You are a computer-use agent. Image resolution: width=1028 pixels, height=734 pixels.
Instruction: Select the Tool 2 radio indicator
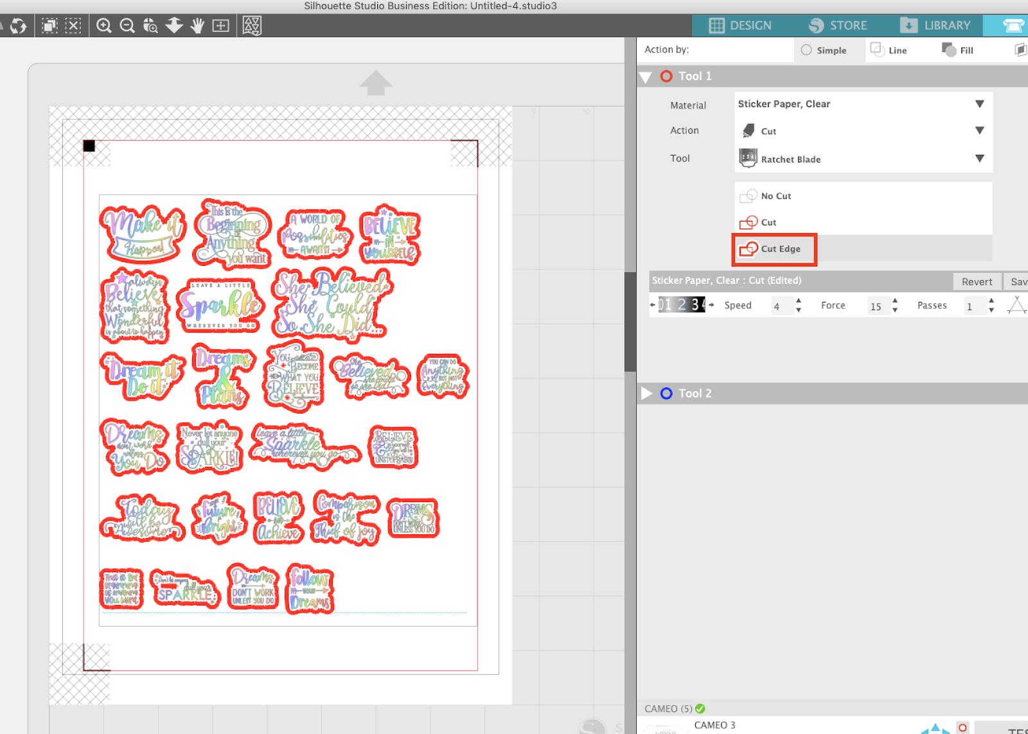[666, 393]
